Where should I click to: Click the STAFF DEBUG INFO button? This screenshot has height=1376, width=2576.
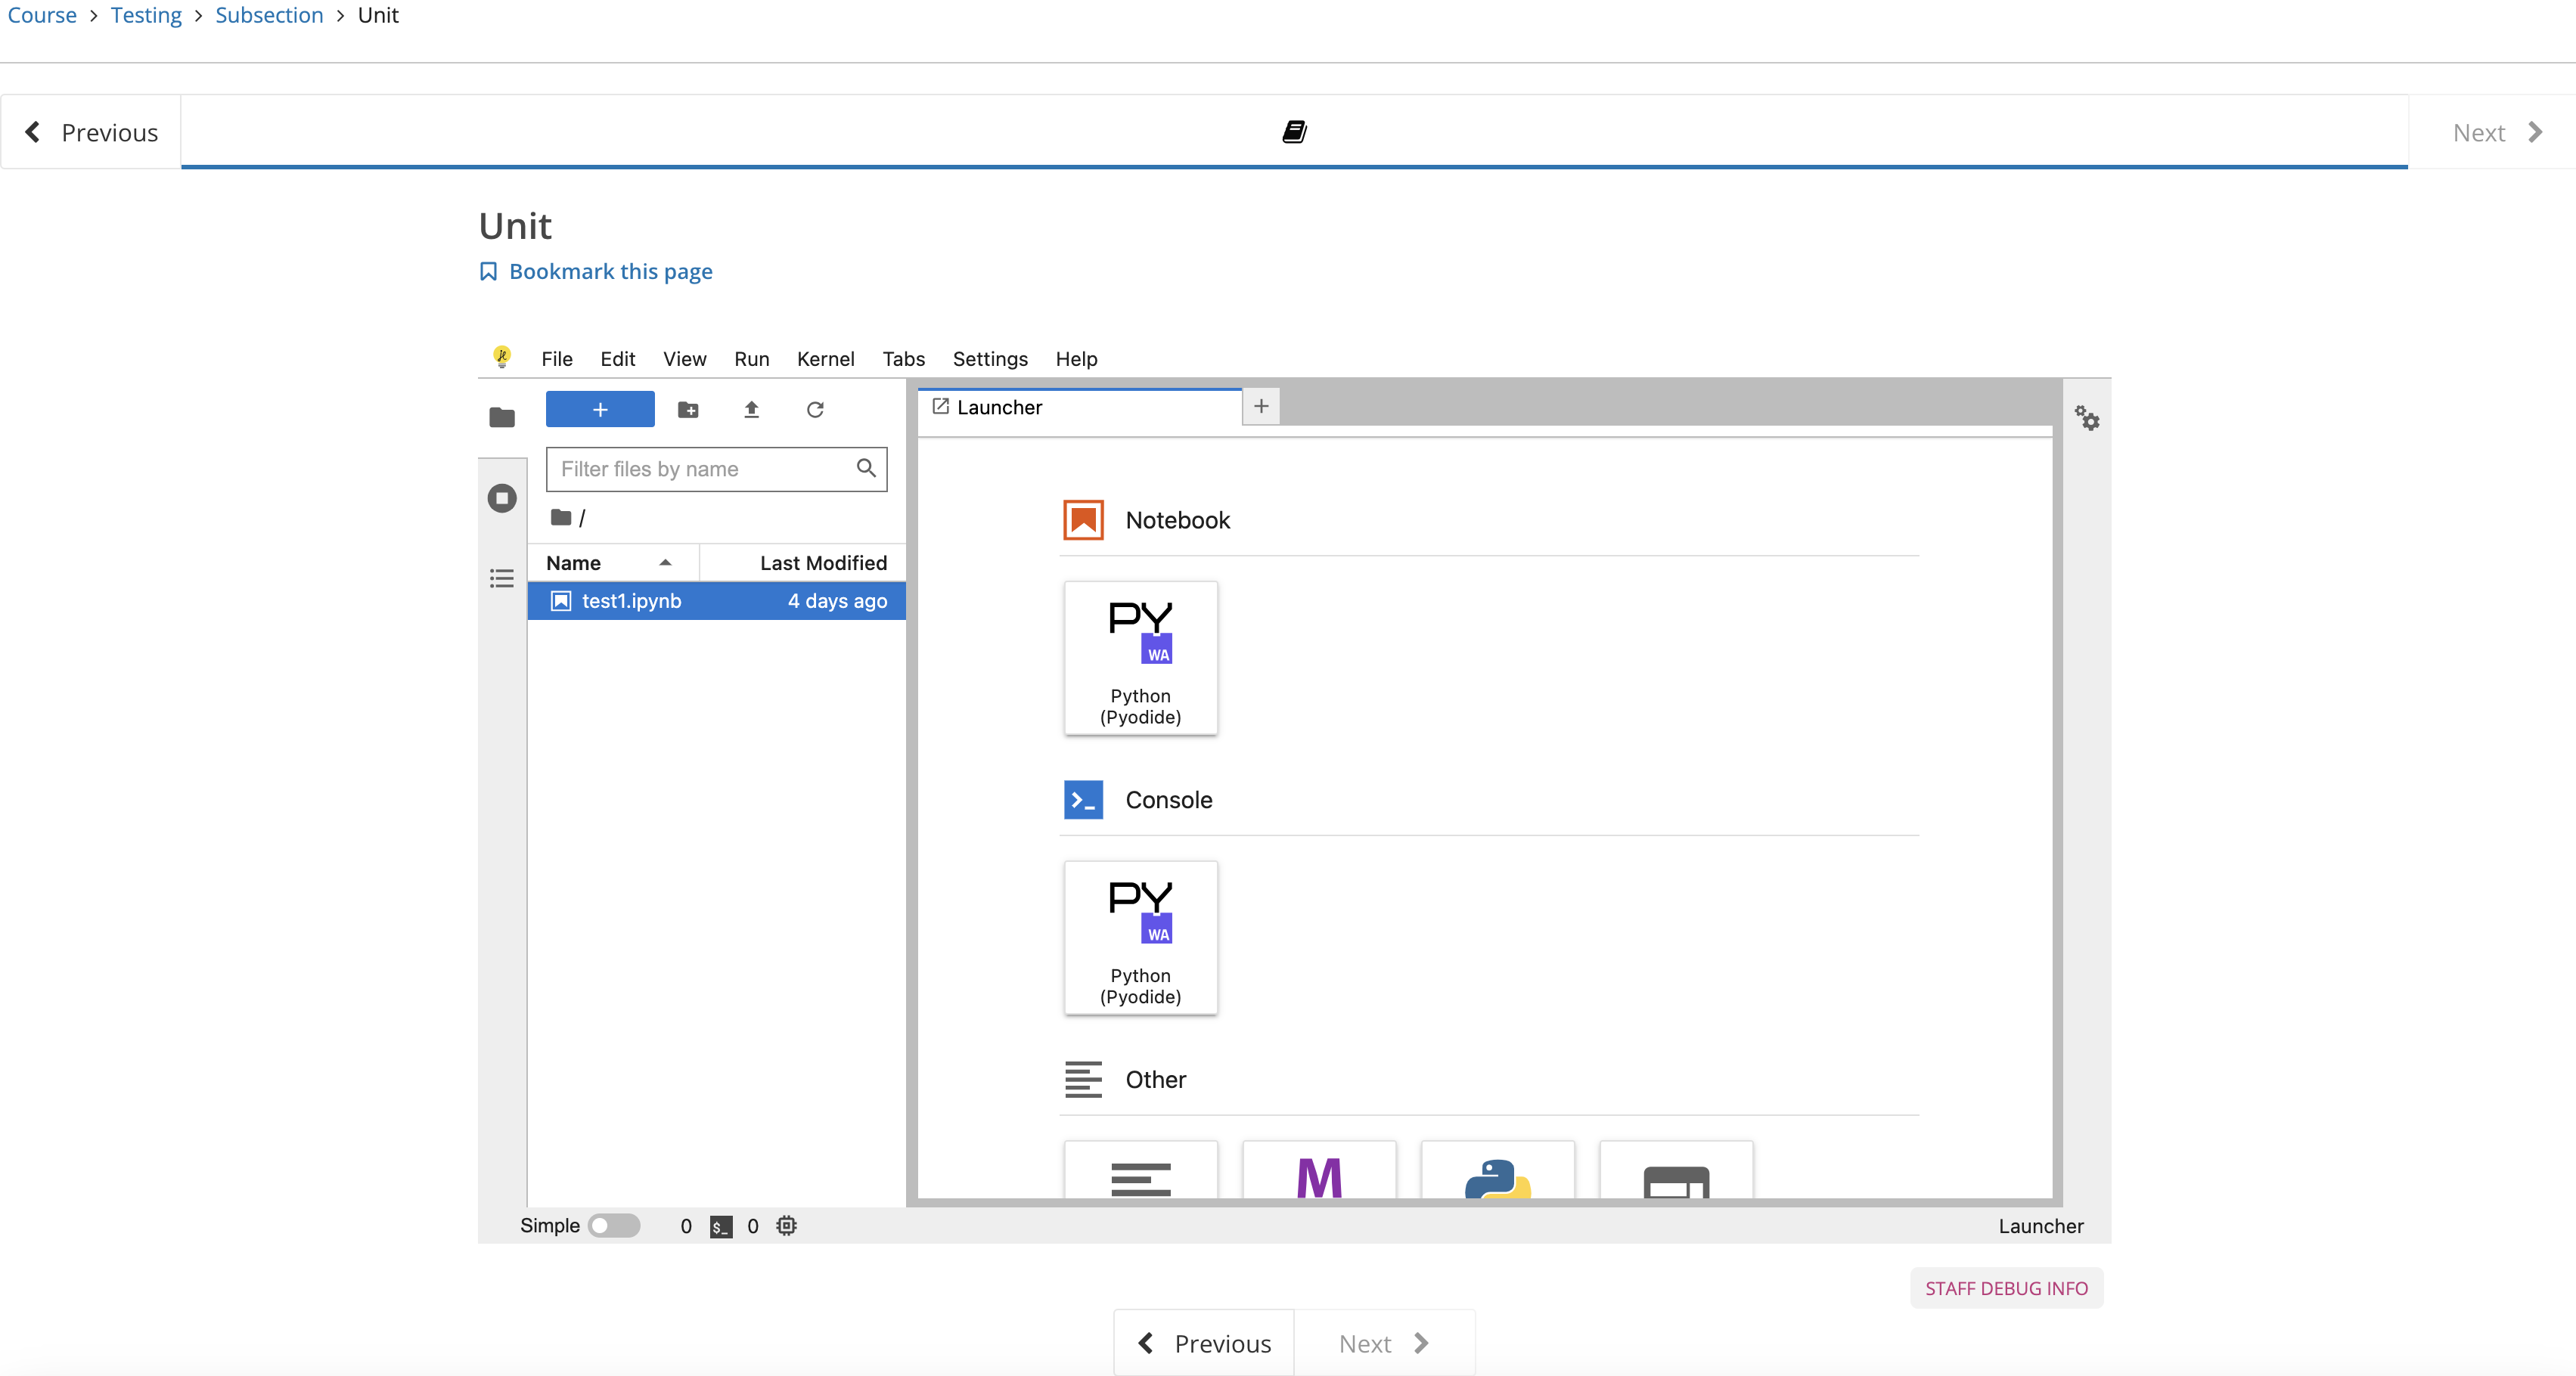pos(2005,1289)
